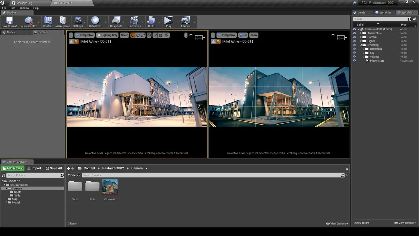The image size is (419, 236).
Task: Toggle visibility of Player Start actor
Action: tap(354, 61)
